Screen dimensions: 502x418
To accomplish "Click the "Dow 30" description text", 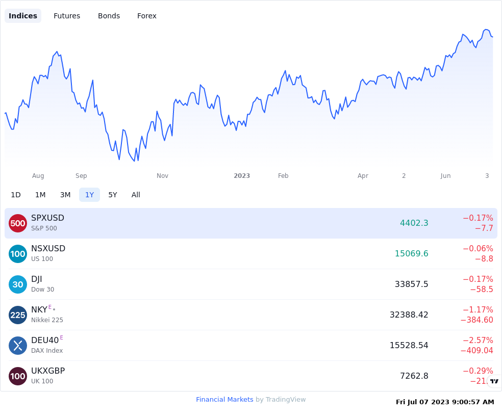I will (x=42, y=290).
